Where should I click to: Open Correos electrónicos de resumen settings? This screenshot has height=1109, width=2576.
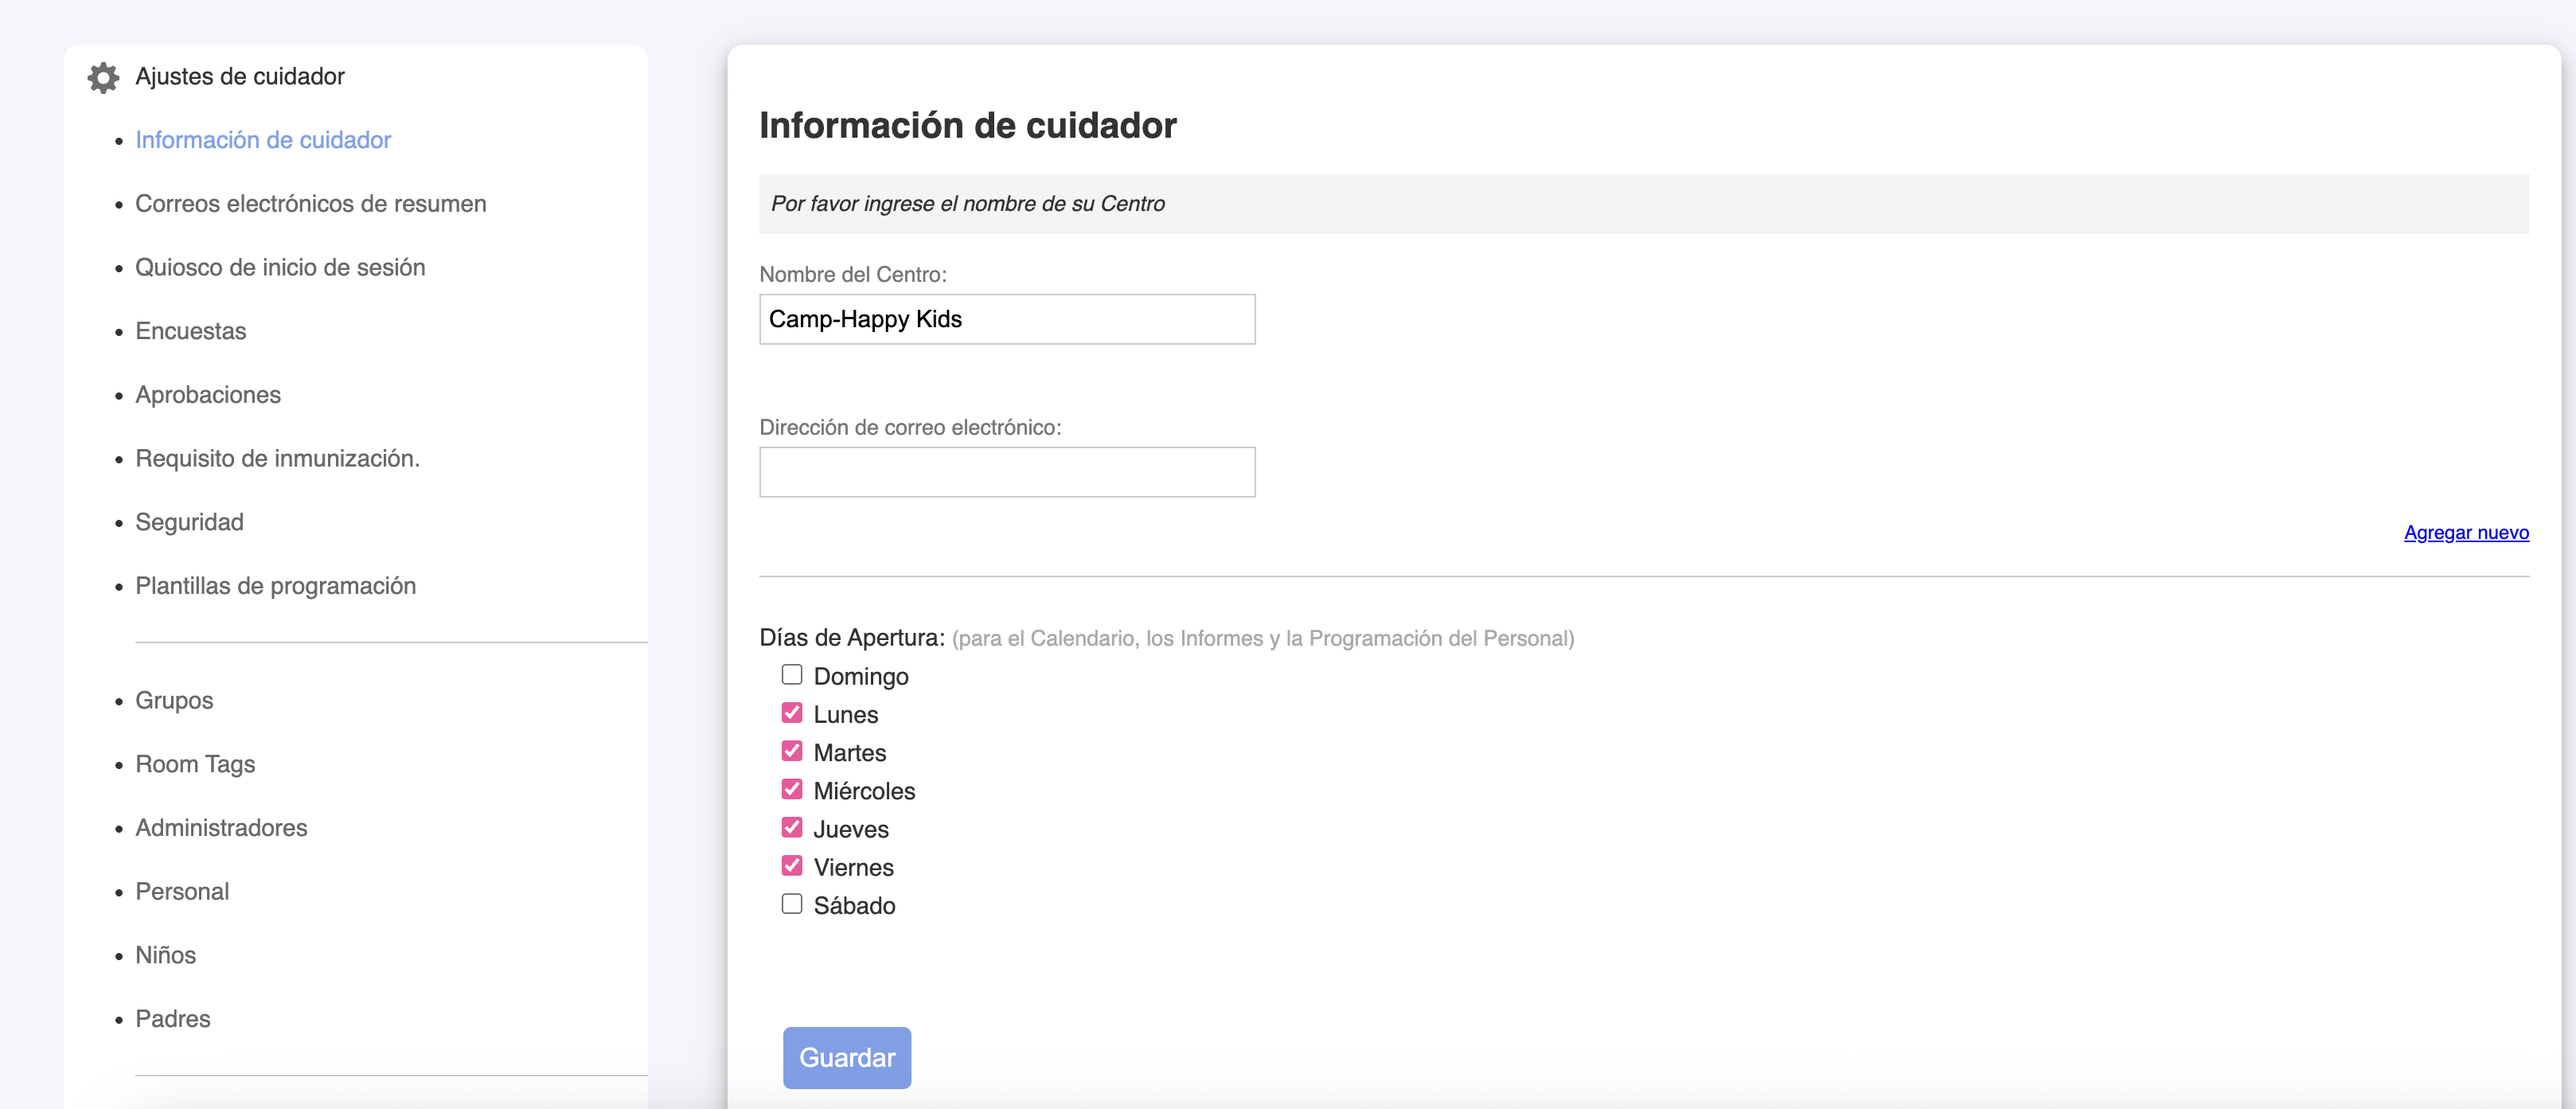coord(310,204)
